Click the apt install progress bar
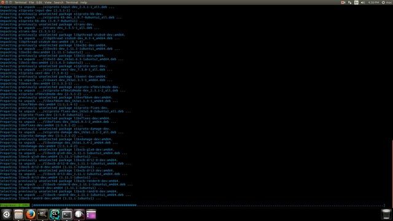Viewport: 393px width, 221px height. 209,205
